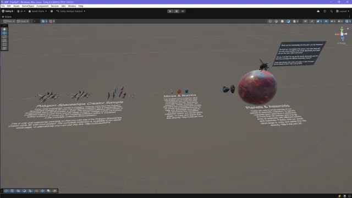This screenshot has height=198, width=352.
Task: Toggle the Gizmos button
Action: [346, 21]
